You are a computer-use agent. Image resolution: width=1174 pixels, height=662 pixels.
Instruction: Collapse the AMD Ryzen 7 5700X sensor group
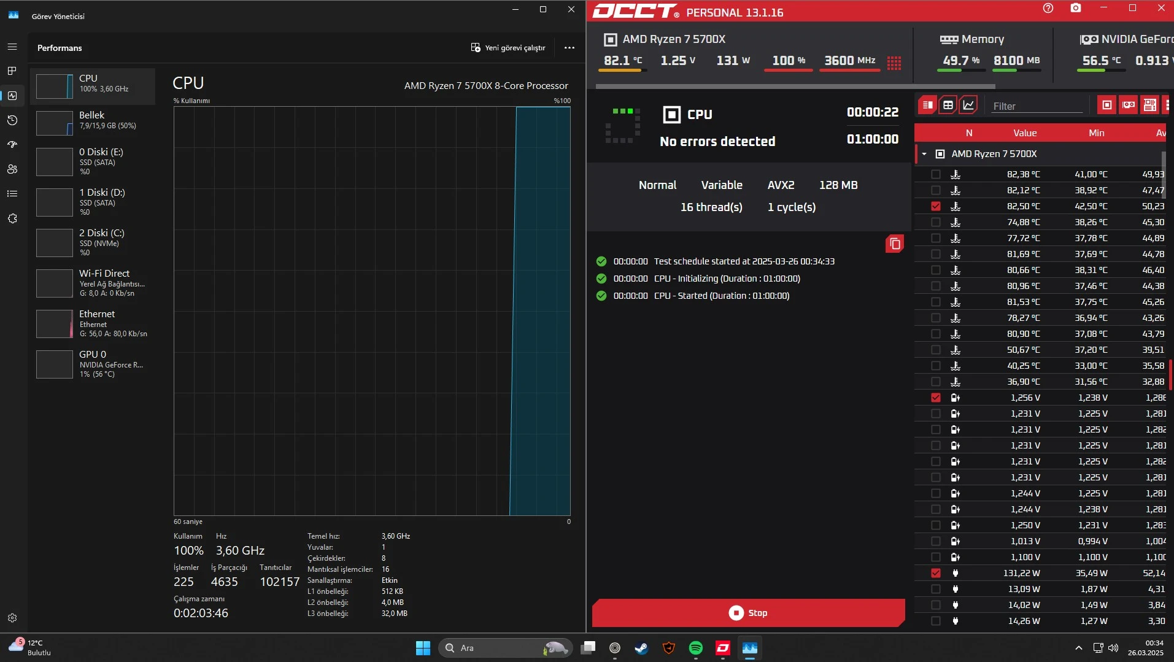click(924, 154)
